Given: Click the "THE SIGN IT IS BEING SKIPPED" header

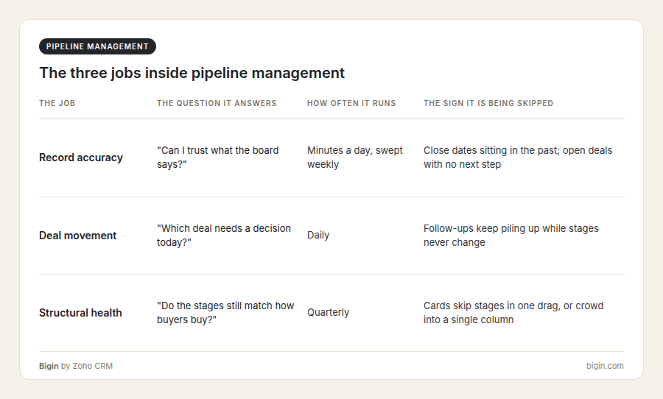Looking at the screenshot, I should [488, 103].
